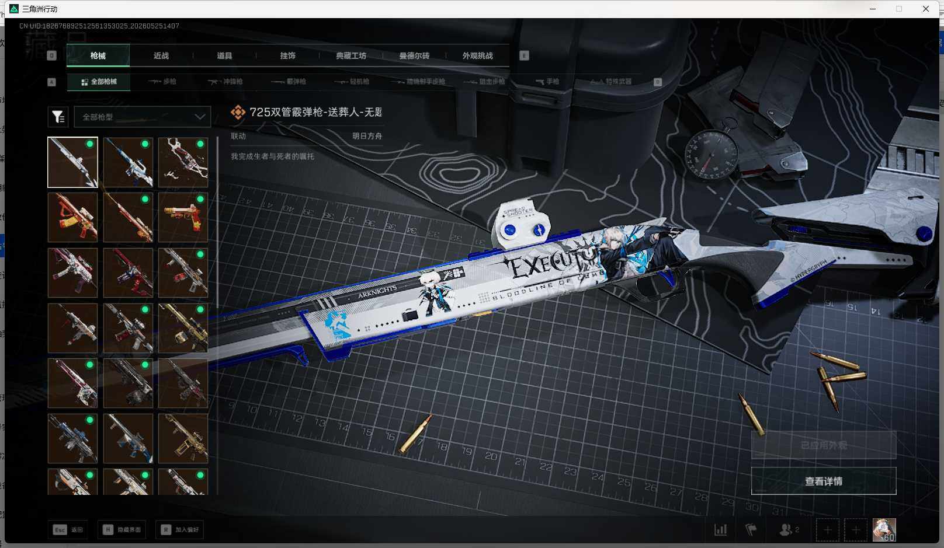The image size is (944, 548).
Task: Go to the 典藏工坊 tab
Action: click(x=351, y=55)
